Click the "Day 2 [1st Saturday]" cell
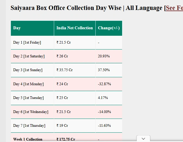 (29, 56)
